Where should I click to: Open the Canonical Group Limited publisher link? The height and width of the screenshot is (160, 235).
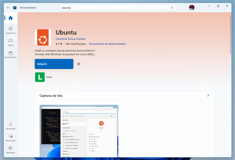pyautogui.click(x=70, y=39)
